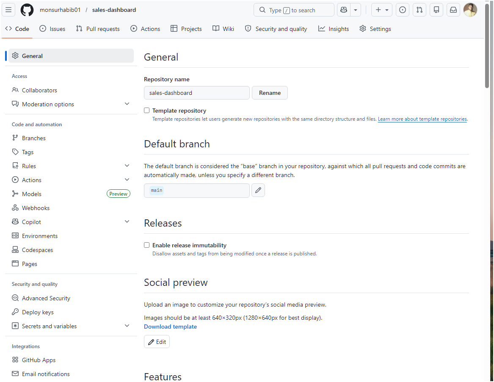Open the Security and quality tab
This screenshot has height=382, width=494.
coord(276,29)
